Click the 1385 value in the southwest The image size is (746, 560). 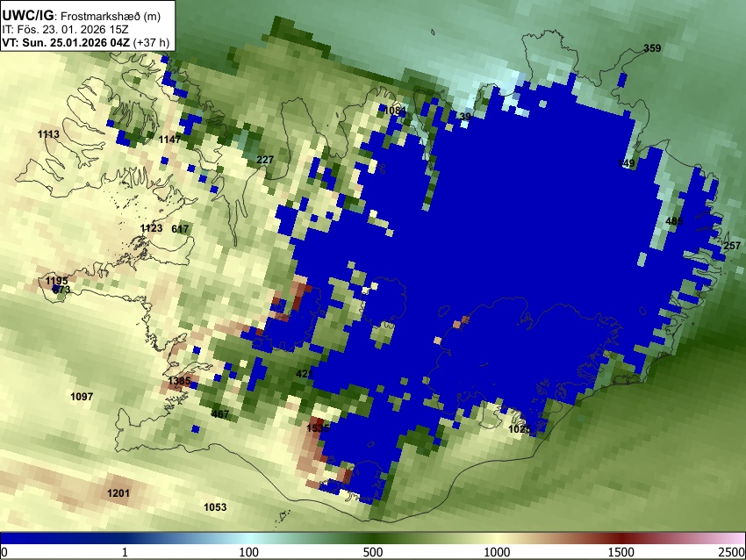(179, 381)
